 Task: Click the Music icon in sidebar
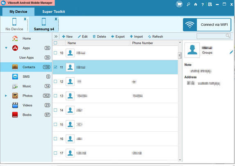point(15,86)
